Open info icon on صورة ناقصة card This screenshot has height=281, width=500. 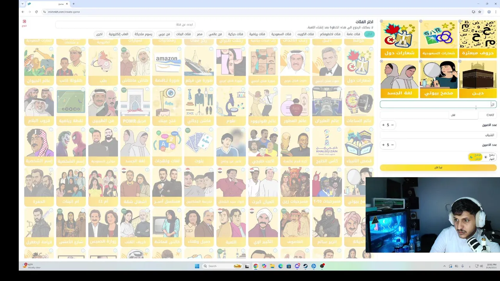[x=179, y=49]
